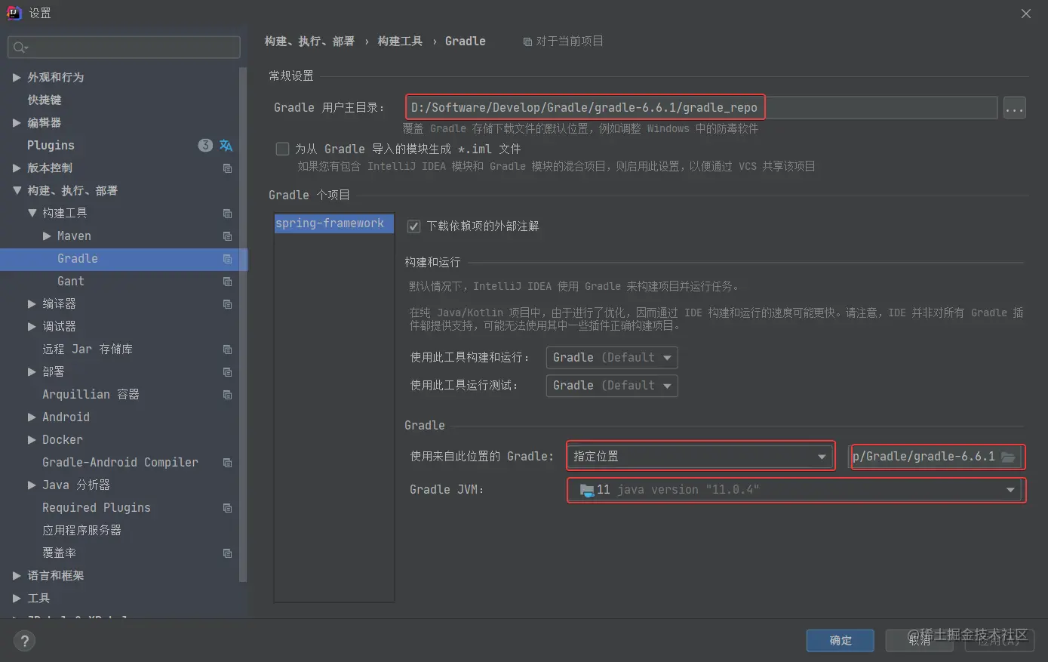1048x662 pixels.
Task: Enable 为从 Gradle 导入的模块生成 *.iml 文件 checkbox
Action: tap(282, 149)
